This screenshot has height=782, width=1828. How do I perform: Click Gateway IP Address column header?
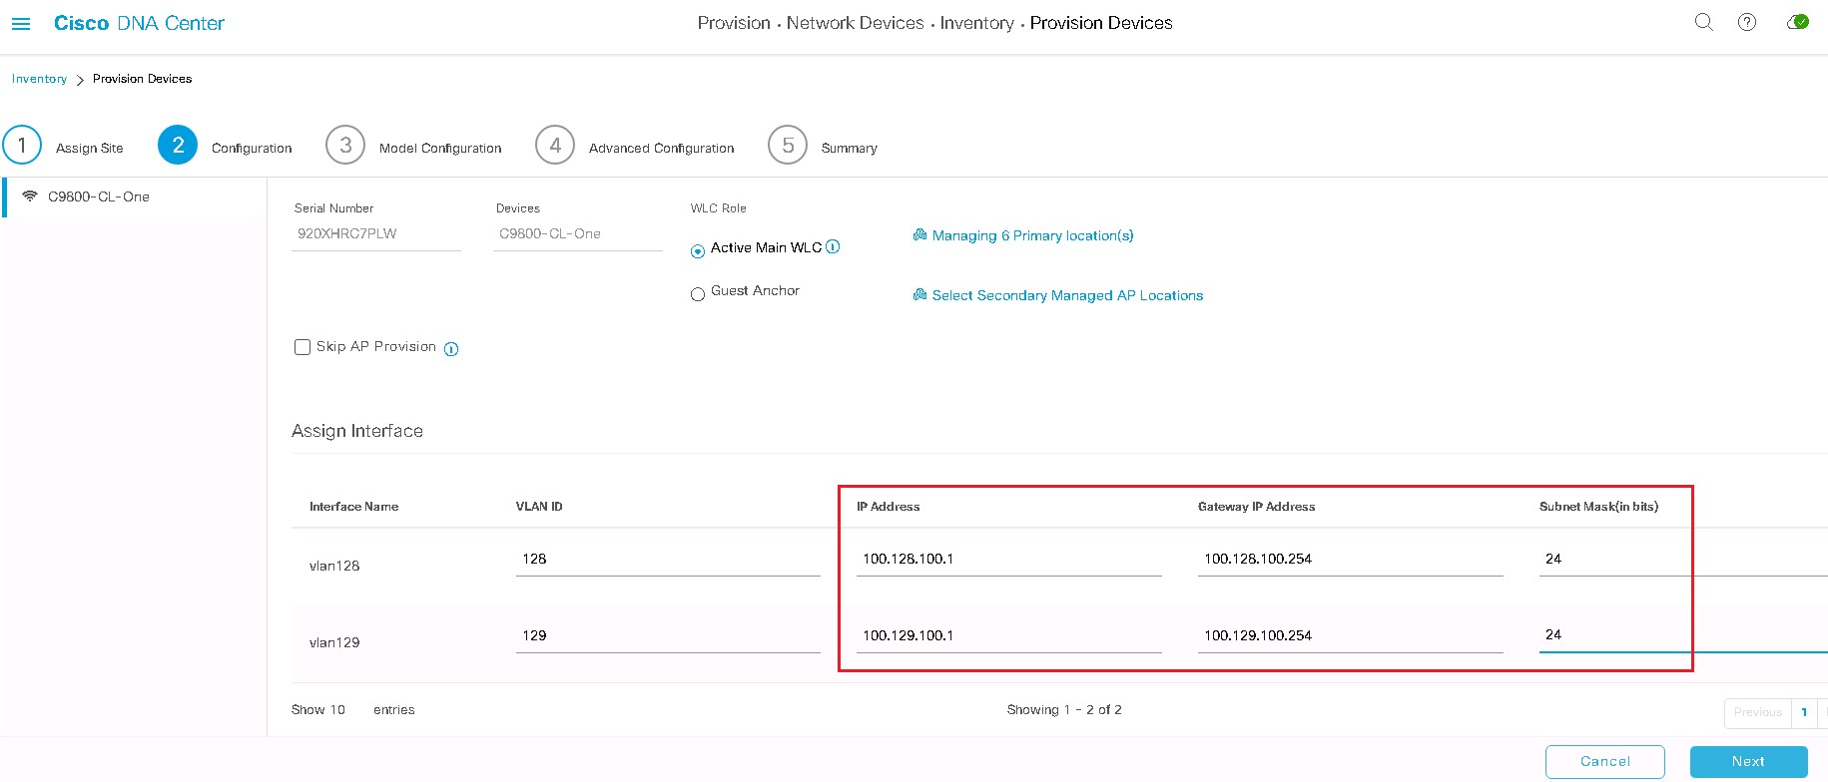point(1257,507)
